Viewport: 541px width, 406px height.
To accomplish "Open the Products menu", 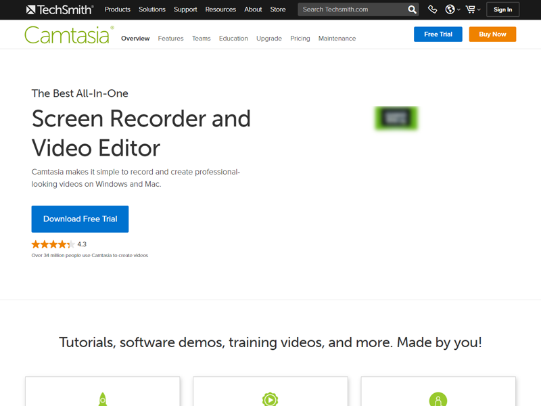I will coord(118,9).
